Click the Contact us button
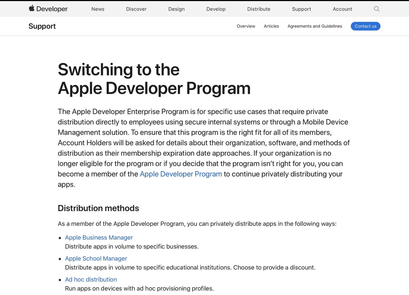Screen dimensions: 409x295 [x=365, y=26]
